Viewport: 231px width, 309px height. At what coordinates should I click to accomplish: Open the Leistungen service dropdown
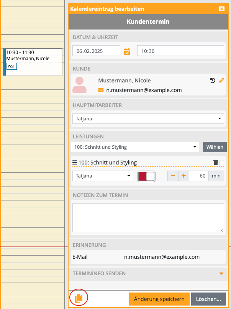click(x=135, y=147)
